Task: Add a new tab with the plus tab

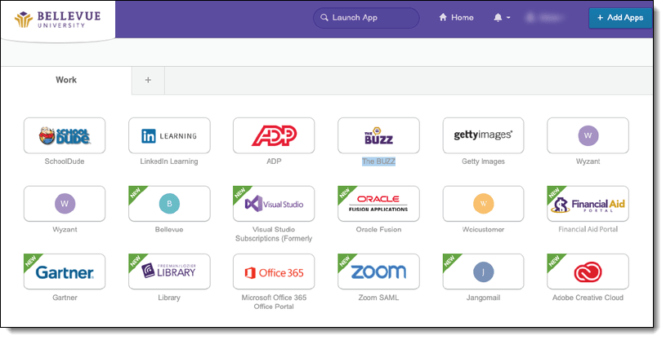Action: tap(148, 80)
